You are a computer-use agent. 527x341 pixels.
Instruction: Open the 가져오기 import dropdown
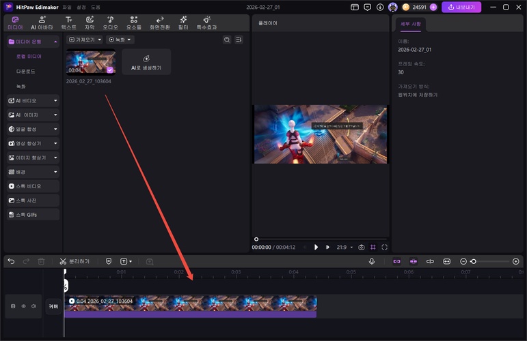click(85, 40)
